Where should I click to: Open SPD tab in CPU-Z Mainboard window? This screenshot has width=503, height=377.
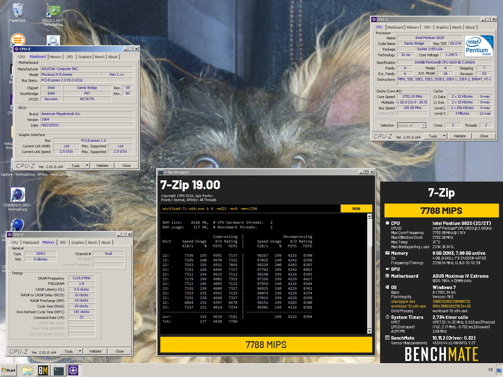click(69, 57)
